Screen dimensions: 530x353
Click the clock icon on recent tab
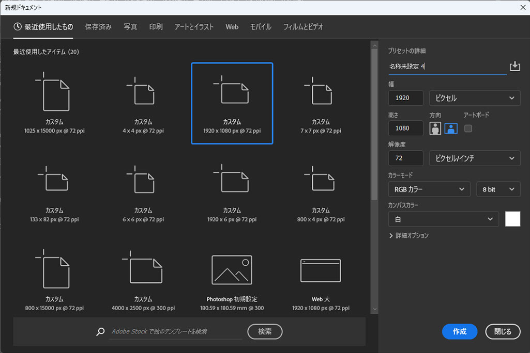(18, 27)
